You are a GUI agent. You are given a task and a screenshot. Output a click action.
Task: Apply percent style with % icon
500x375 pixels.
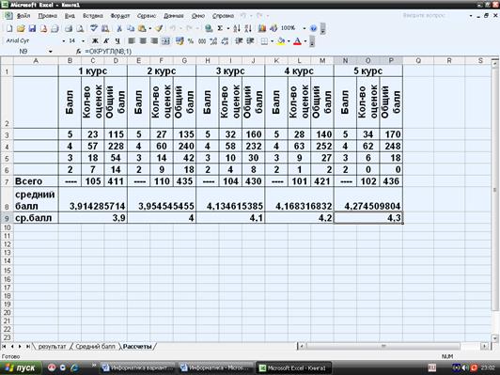coord(191,41)
